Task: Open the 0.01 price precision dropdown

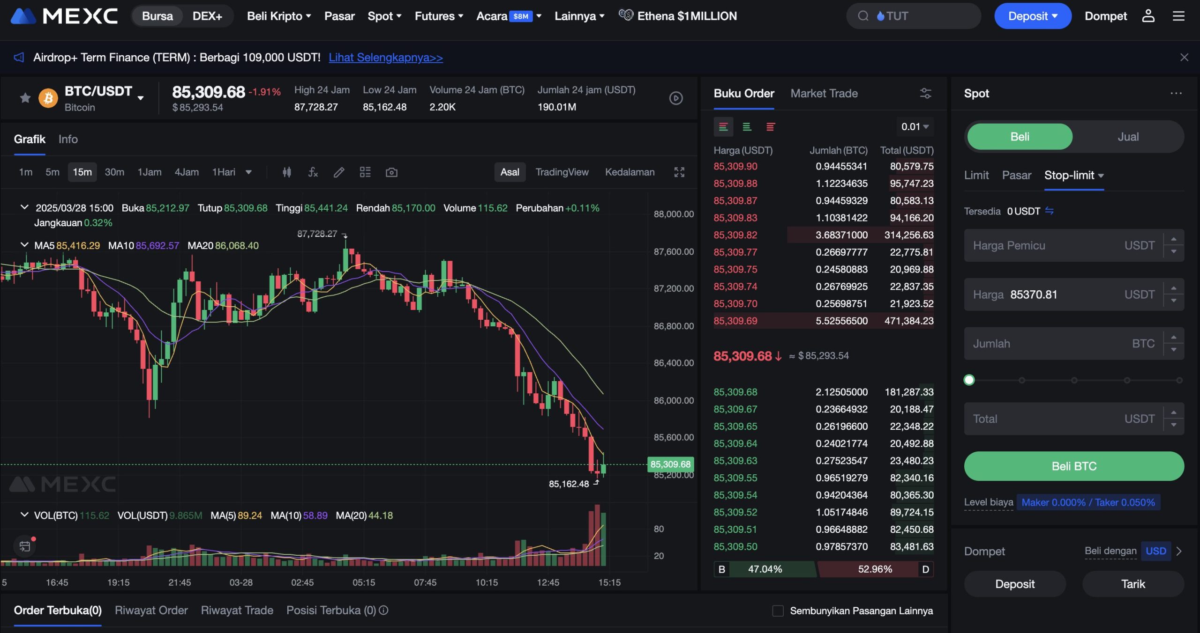Action: [913, 126]
